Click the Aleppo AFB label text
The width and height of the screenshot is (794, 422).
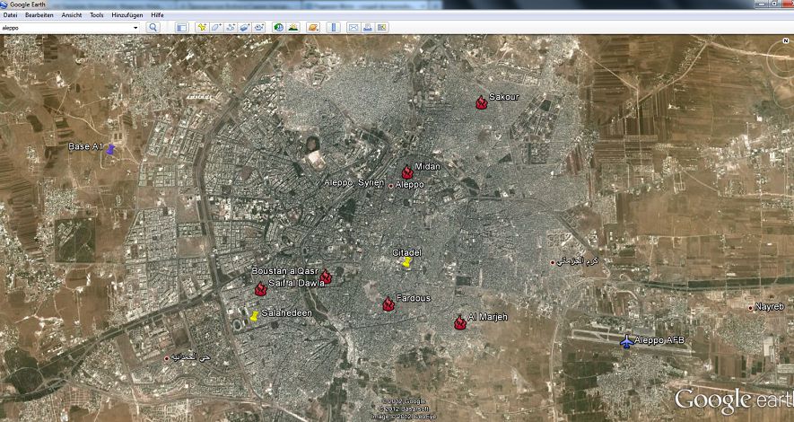point(659,340)
